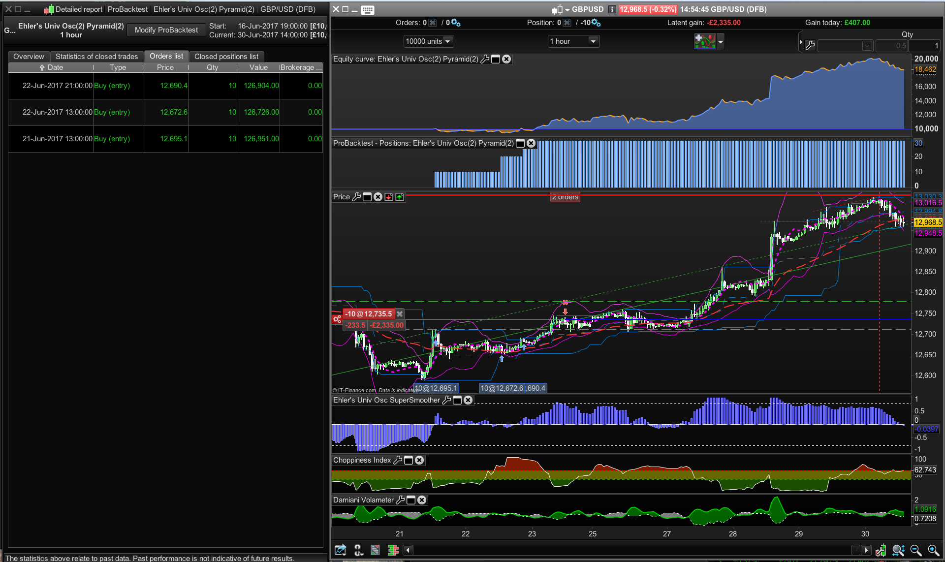Open the 1 hour timeframe dropdown
Screen dimensions: 945x562
click(x=573, y=41)
